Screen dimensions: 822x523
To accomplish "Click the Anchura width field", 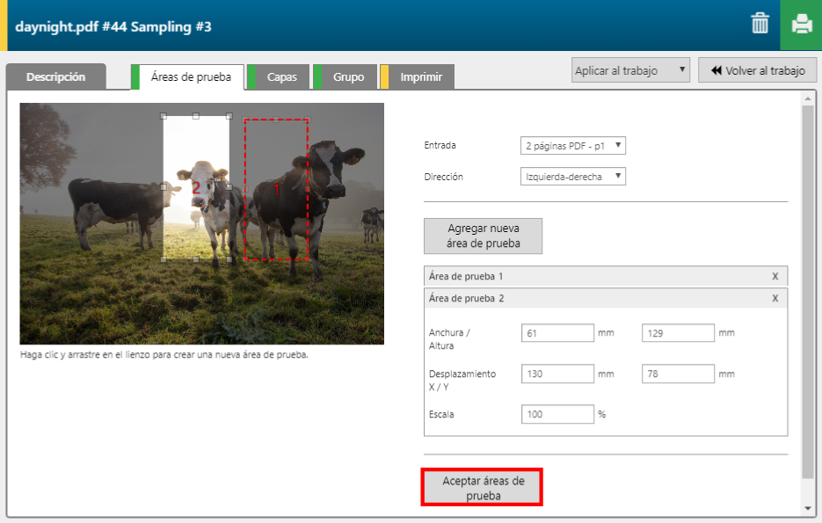I will (557, 333).
